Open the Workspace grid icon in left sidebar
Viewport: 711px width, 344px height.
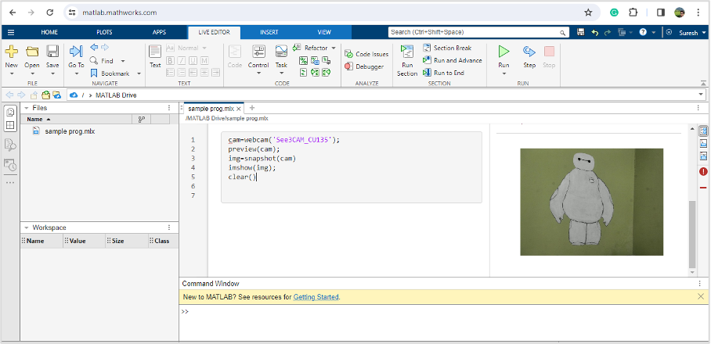coord(11,125)
